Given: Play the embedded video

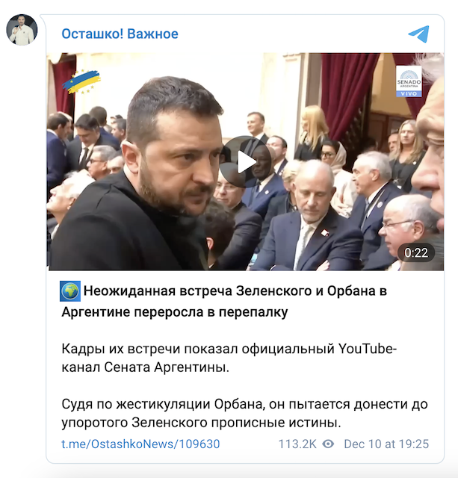Looking at the screenshot, I should pos(246,162).
